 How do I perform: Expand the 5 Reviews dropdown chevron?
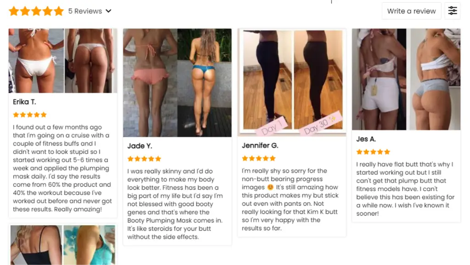click(x=108, y=11)
